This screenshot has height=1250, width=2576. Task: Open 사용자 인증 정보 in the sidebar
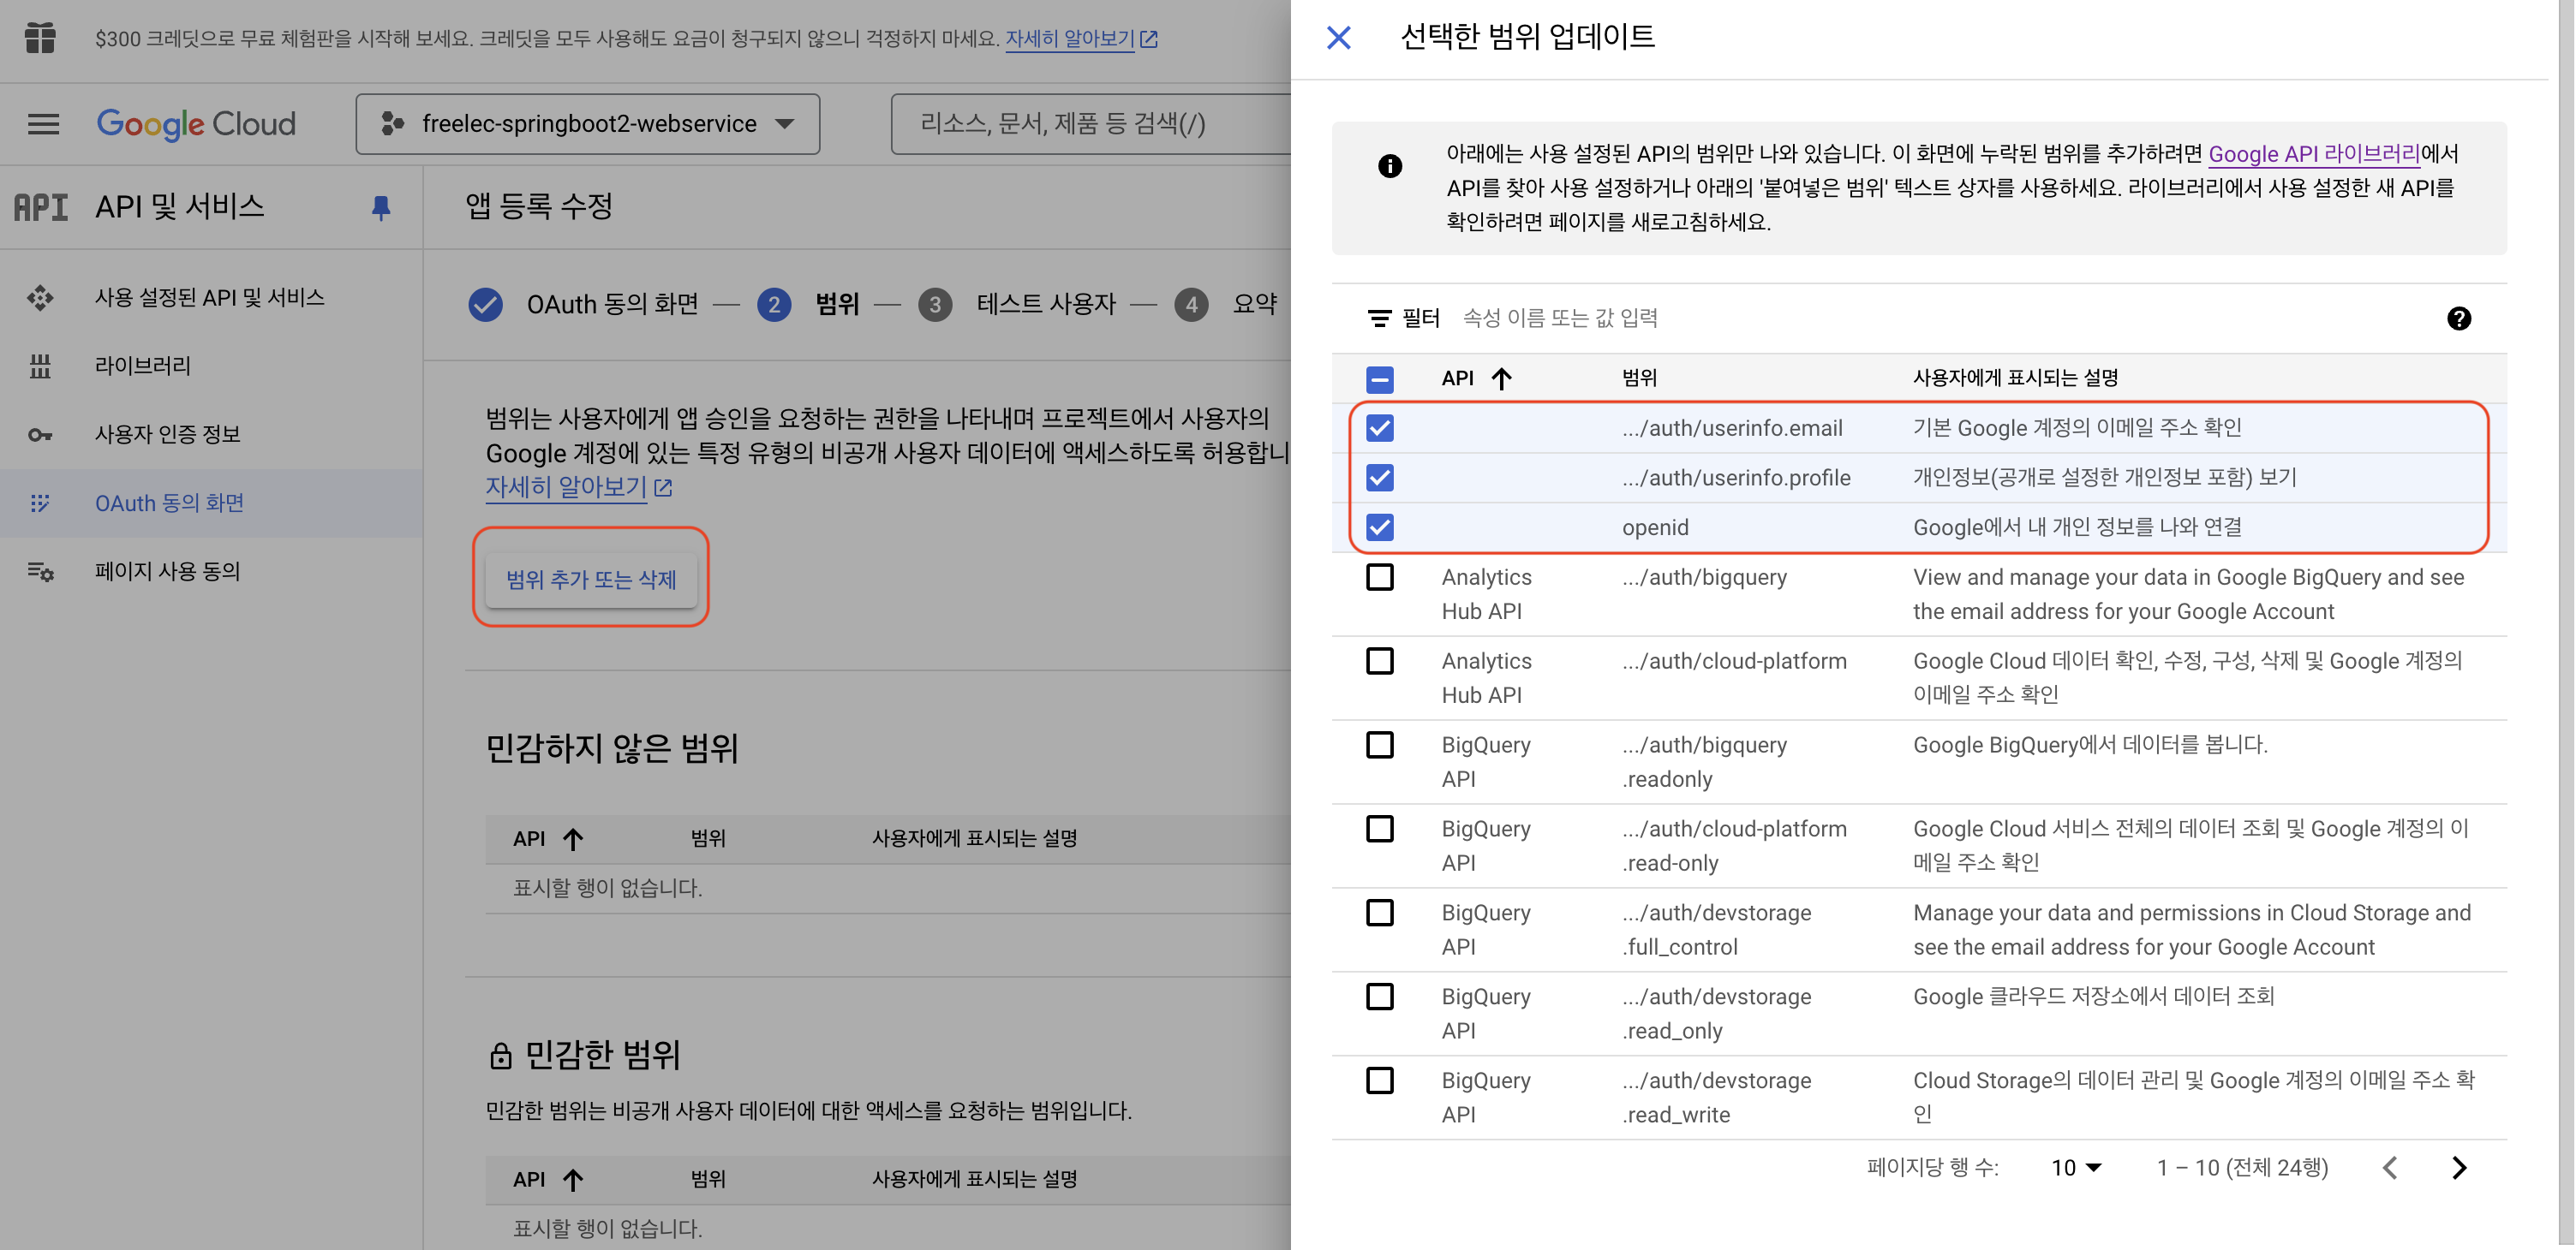click(167, 434)
